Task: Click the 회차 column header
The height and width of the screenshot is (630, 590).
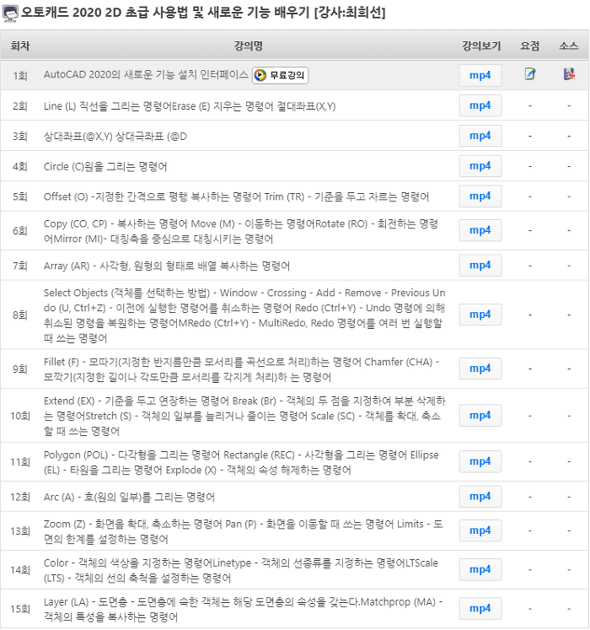Action: pos(20,46)
